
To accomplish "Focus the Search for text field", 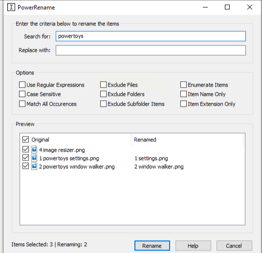I will (x=151, y=36).
